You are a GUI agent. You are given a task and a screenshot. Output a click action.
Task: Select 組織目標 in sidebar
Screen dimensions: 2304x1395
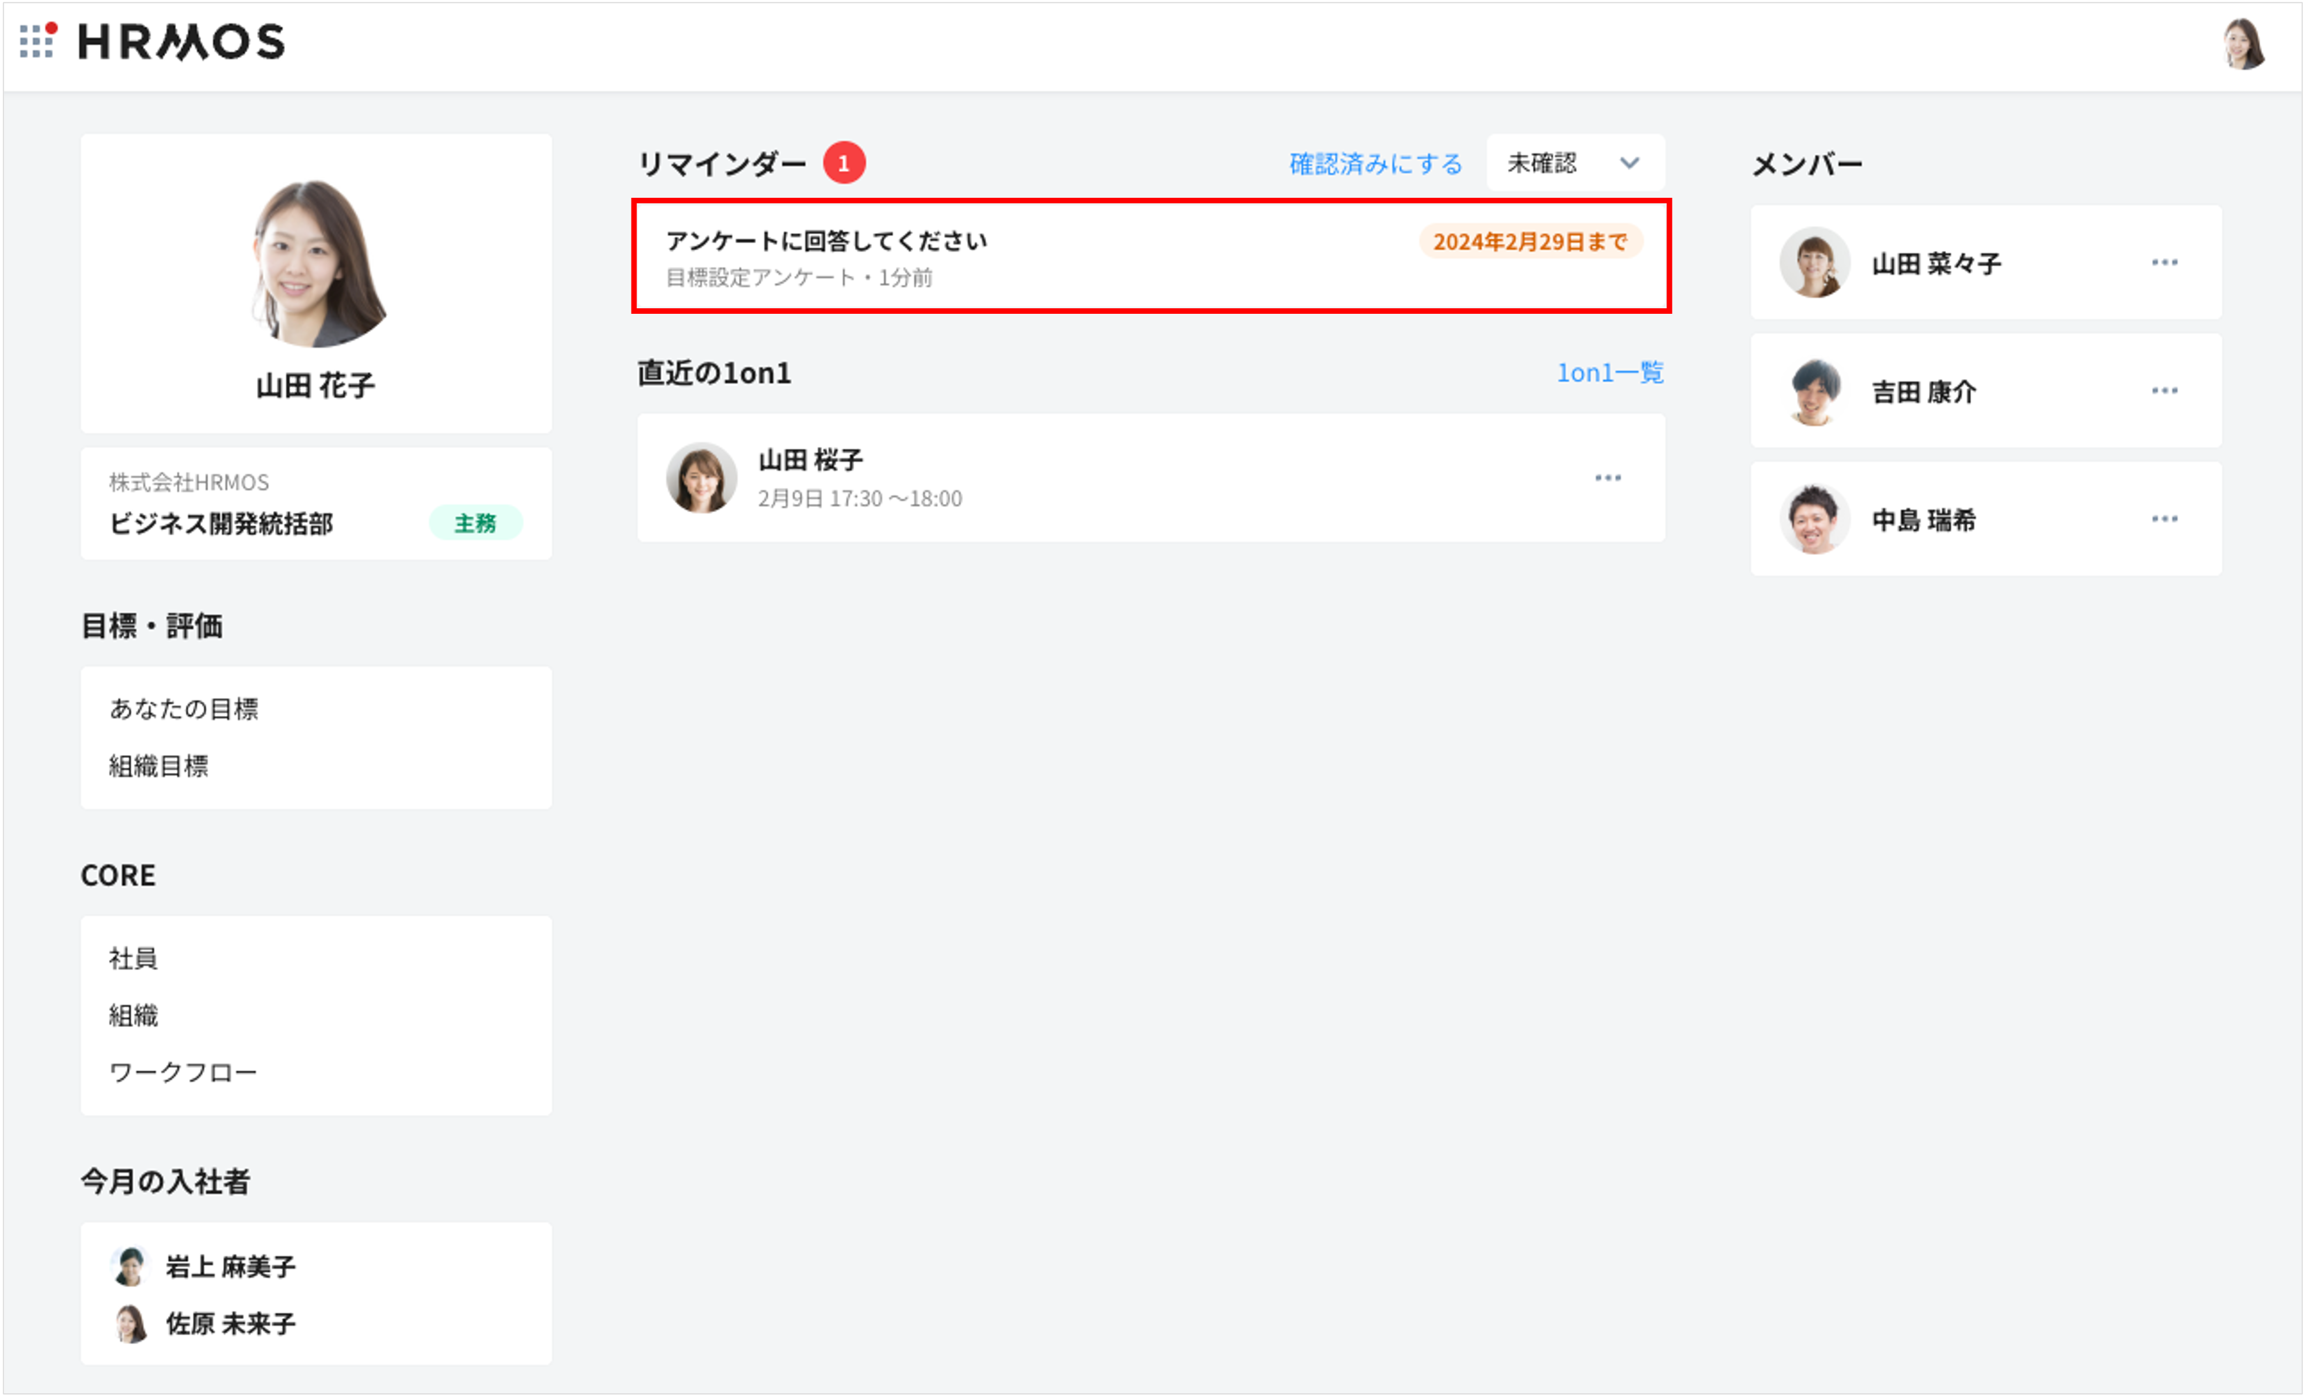(x=159, y=766)
